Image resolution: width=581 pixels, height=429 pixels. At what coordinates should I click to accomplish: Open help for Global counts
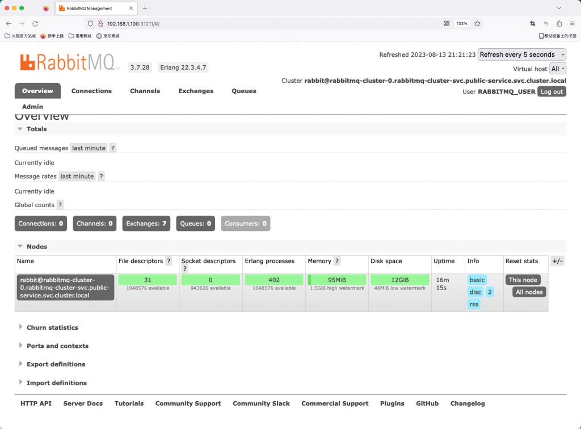(60, 205)
